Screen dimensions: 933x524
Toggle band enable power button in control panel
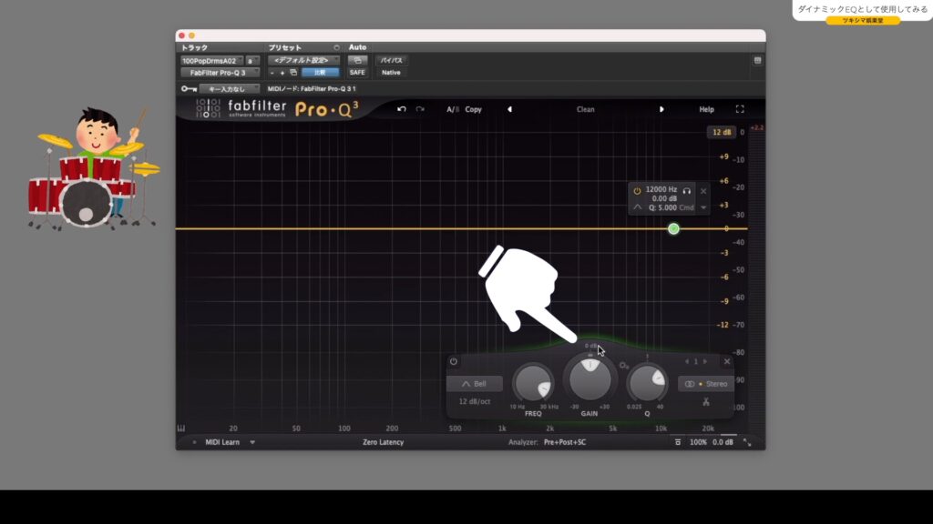point(454,361)
